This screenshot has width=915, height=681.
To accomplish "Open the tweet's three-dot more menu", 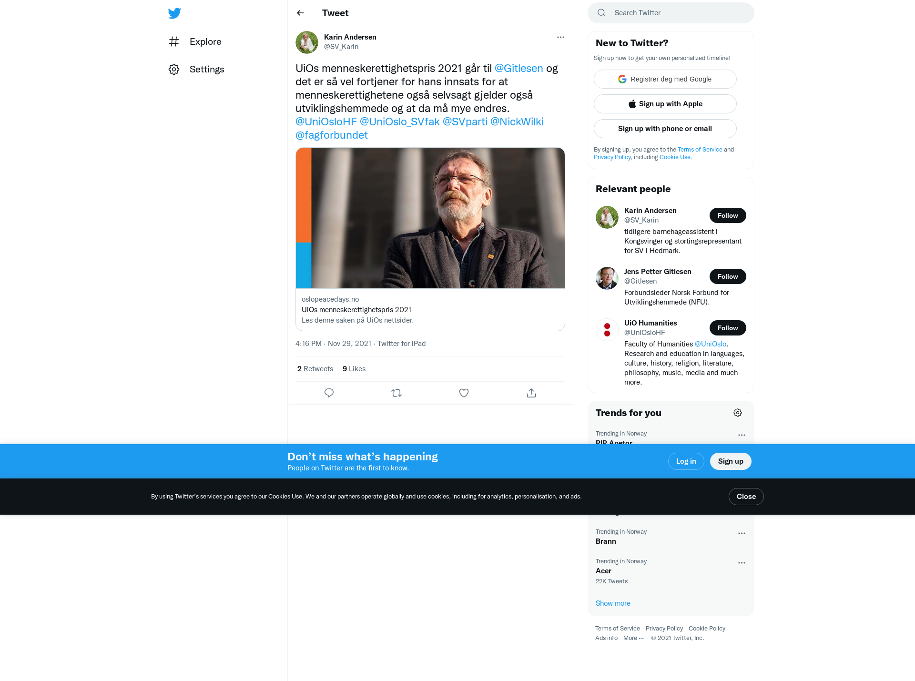I will pyautogui.click(x=560, y=37).
